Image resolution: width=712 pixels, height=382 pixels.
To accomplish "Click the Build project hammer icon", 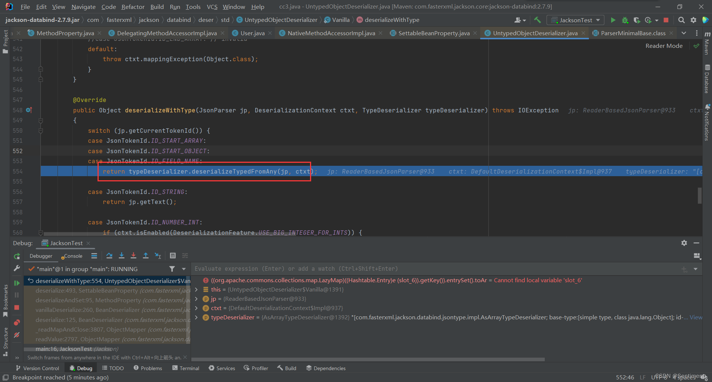I will point(537,20).
